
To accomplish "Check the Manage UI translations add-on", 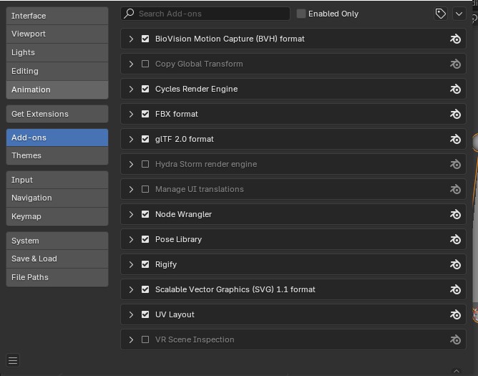I will coord(145,189).
